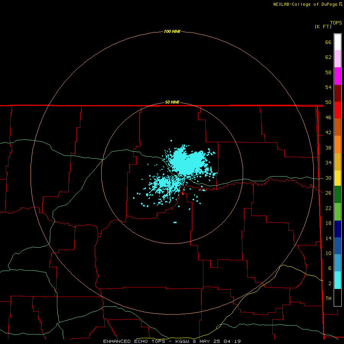Click the 66 legend value
The width and height of the screenshot is (344, 344).
pyautogui.click(x=328, y=42)
